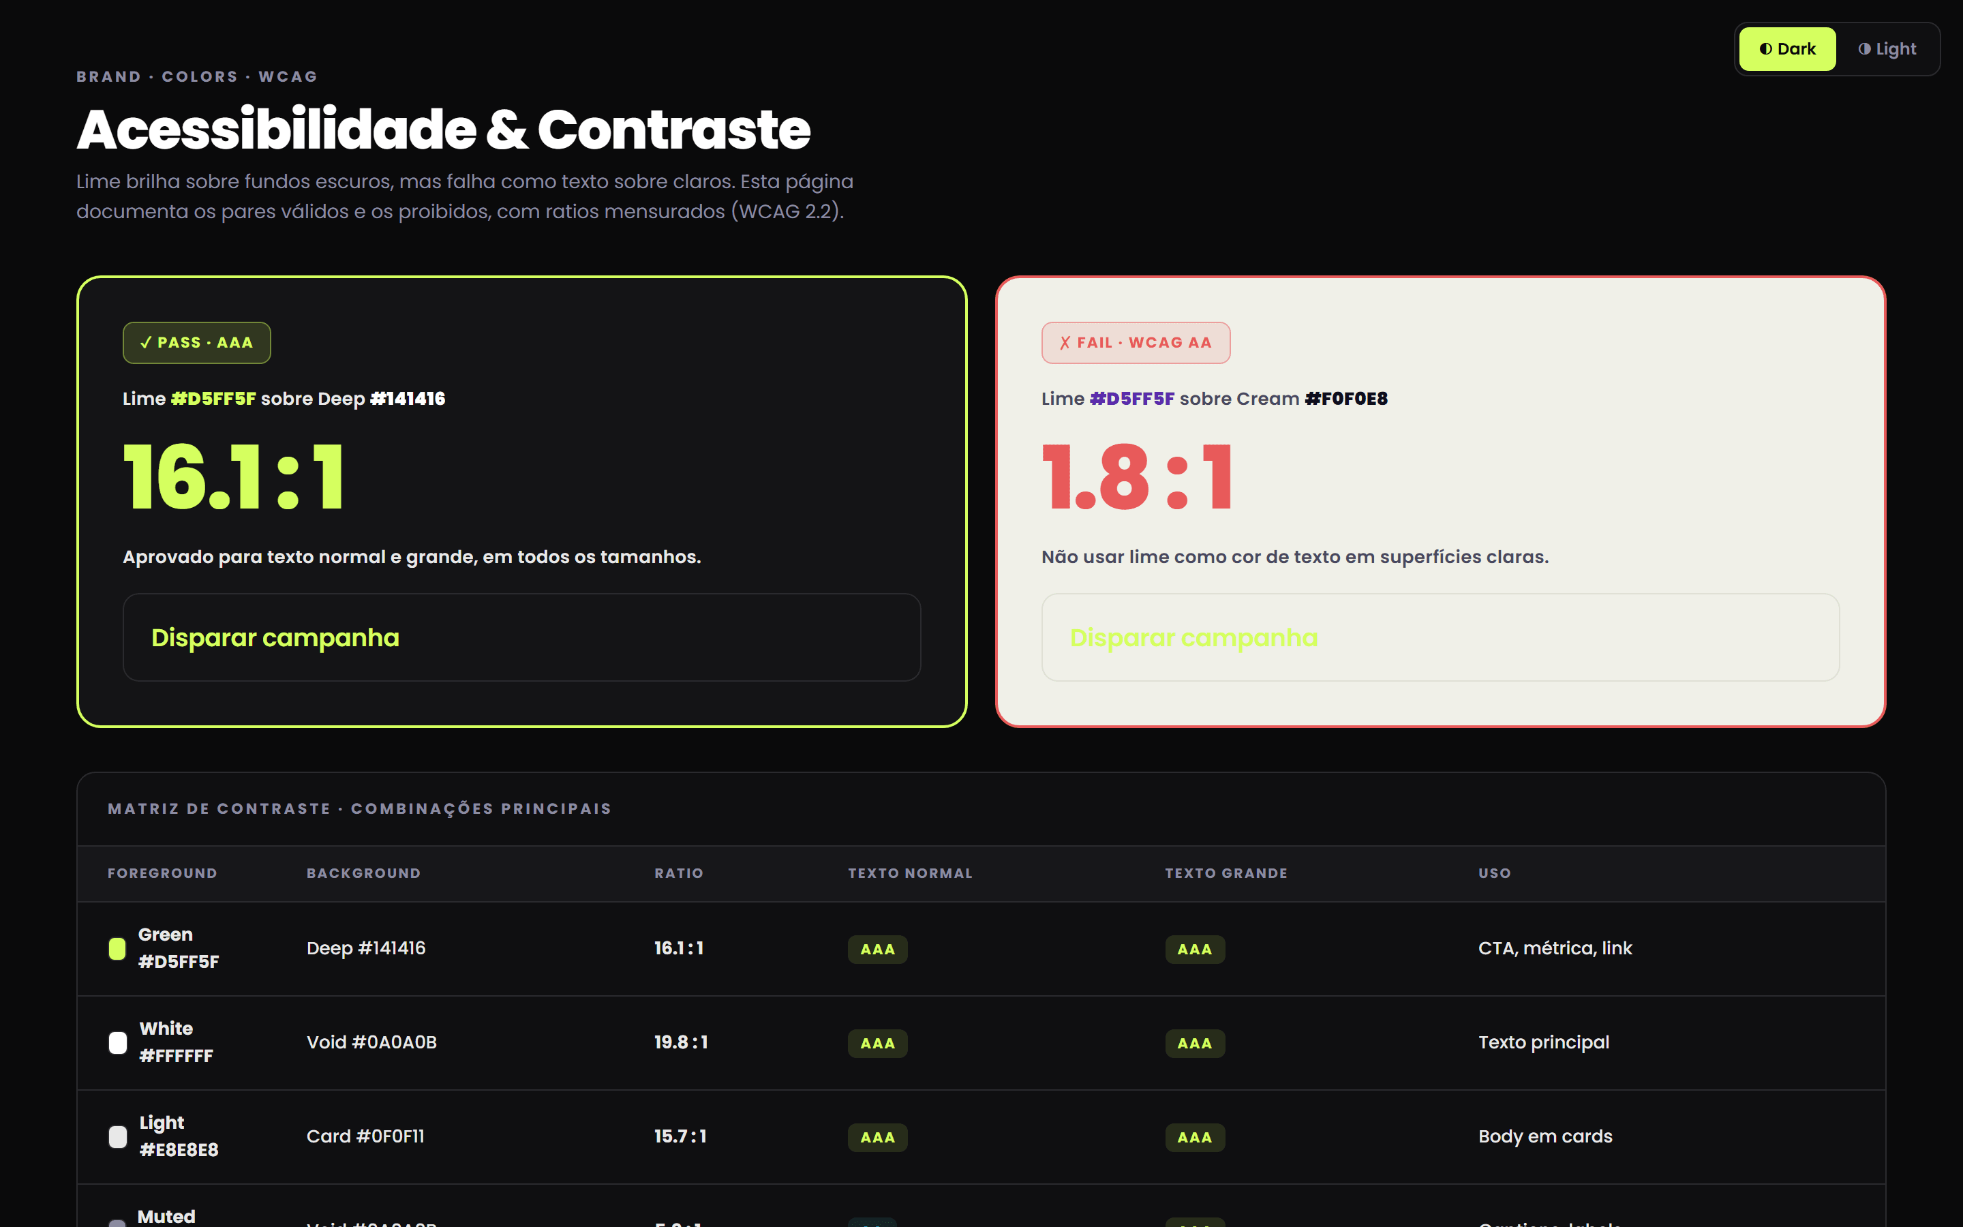Screen dimensions: 1963x1227
Task: Click the TEXTO GRANDE column header
Action: coord(1226,873)
